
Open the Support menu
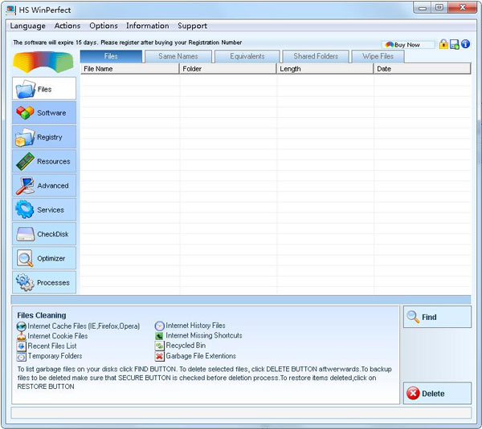[193, 26]
